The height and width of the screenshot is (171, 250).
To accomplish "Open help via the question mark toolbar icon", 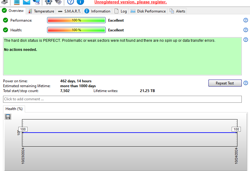I will 71,2.
